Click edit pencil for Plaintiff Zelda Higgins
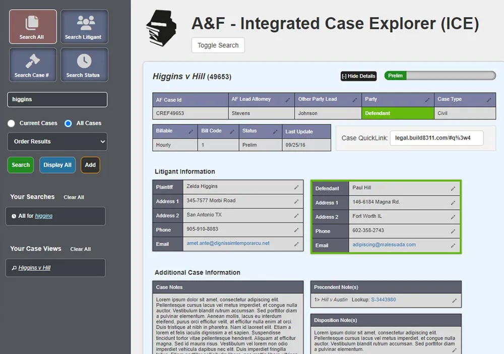This screenshot has height=354, width=504. point(296,187)
